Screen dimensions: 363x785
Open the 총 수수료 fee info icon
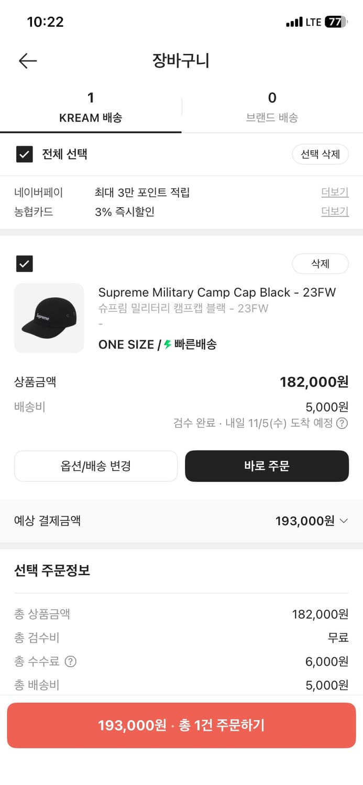pyautogui.click(x=71, y=661)
